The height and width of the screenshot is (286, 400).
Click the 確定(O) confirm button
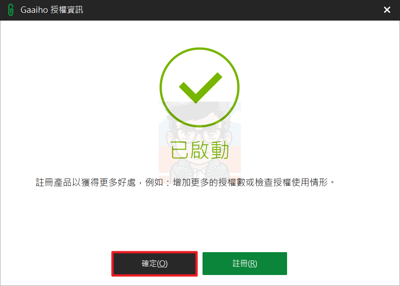[x=155, y=264]
